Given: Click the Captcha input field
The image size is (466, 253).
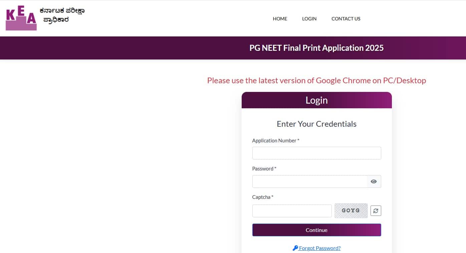Looking at the screenshot, I should coord(292,211).
